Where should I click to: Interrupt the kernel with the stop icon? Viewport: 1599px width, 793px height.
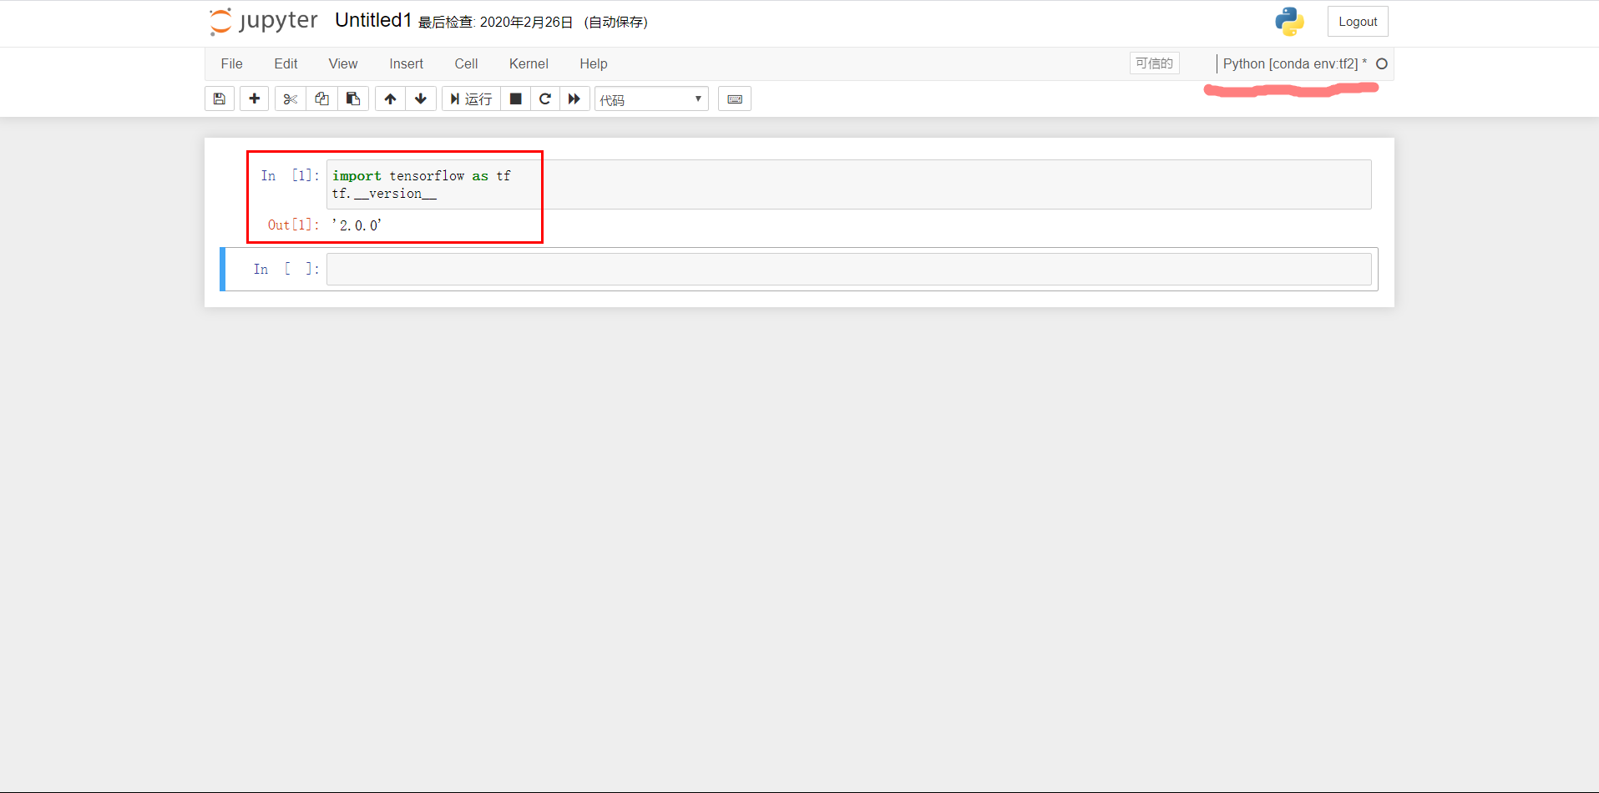point(516,98)
